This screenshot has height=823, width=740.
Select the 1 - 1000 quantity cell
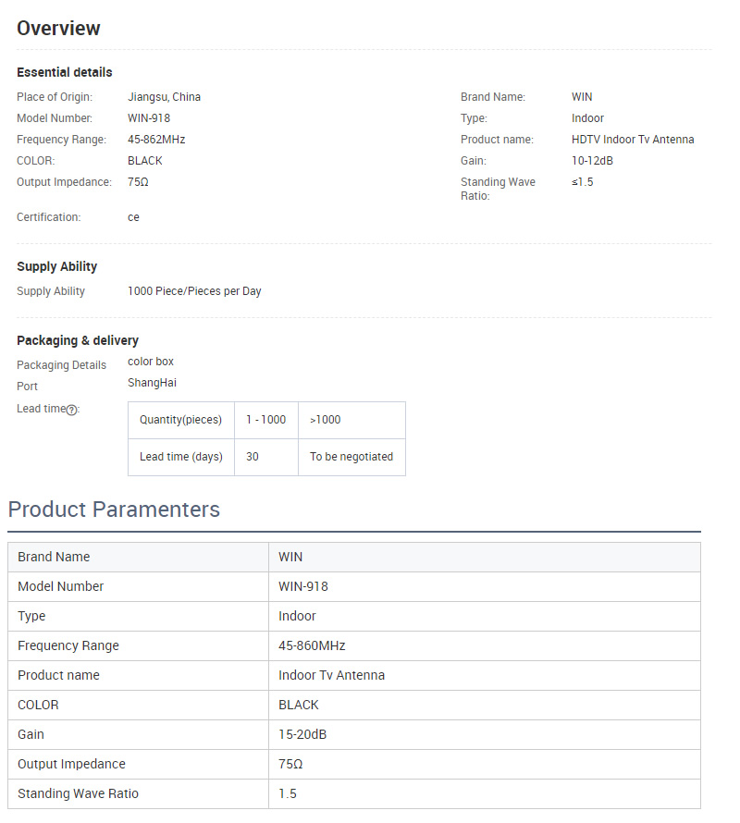(x=265, y=420)
